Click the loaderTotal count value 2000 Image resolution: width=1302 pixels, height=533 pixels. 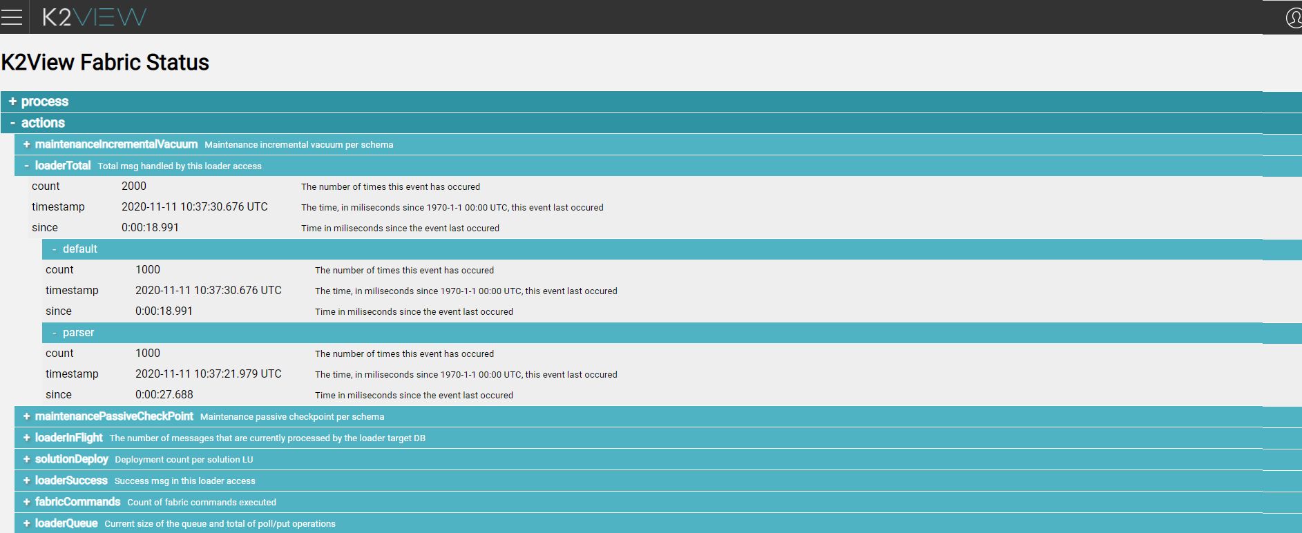134,186
